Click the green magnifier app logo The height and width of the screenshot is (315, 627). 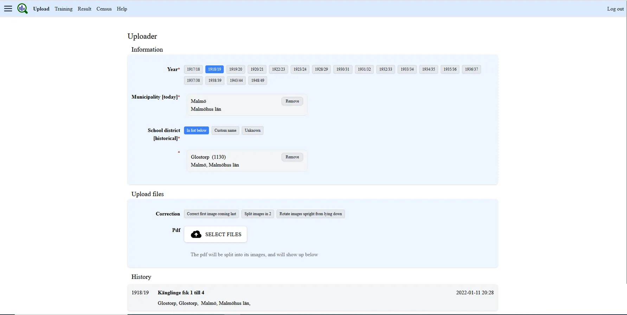[23, 8]
